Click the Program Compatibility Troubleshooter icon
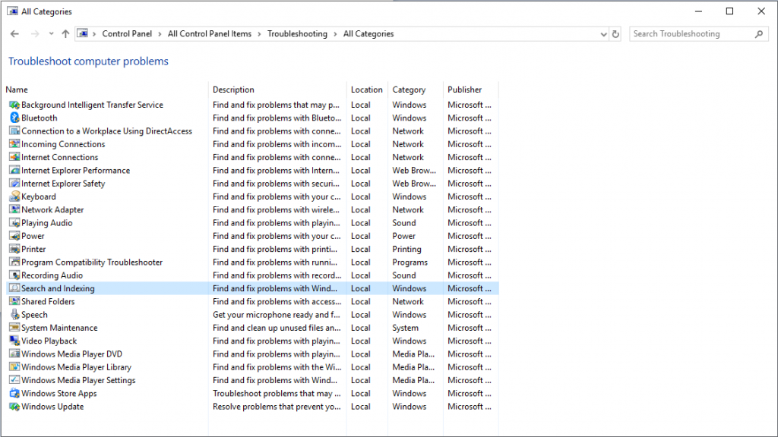The image size is (778, 437). [x=14, y=262]
